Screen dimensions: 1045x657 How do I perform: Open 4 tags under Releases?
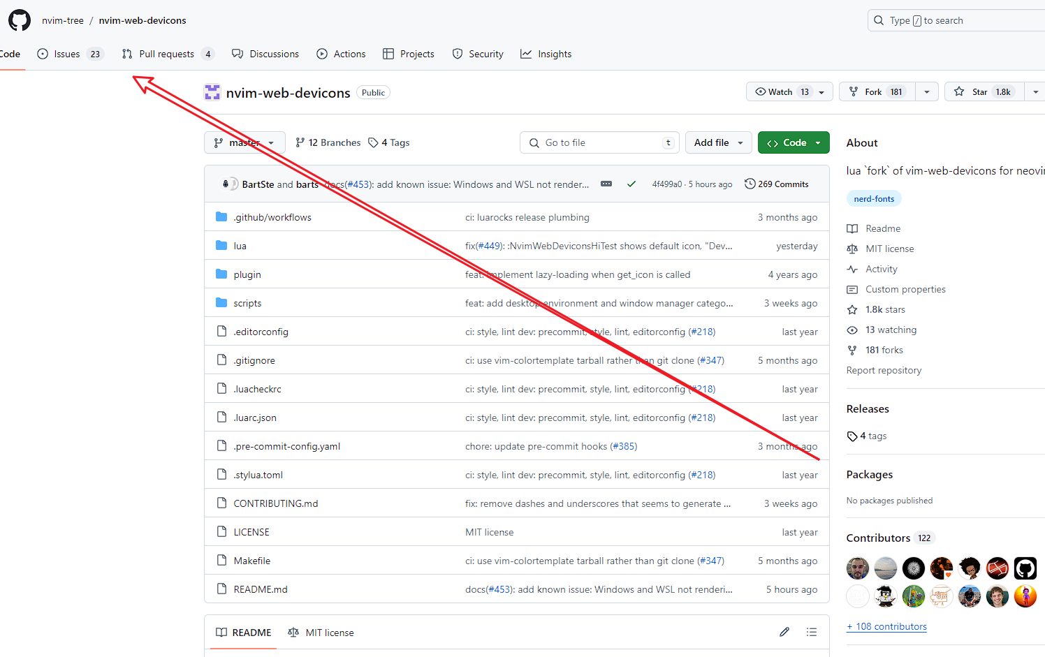click(x=867, y=436)
